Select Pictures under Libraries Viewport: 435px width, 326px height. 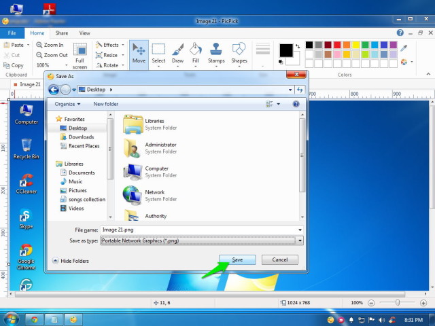click(73, 190)
